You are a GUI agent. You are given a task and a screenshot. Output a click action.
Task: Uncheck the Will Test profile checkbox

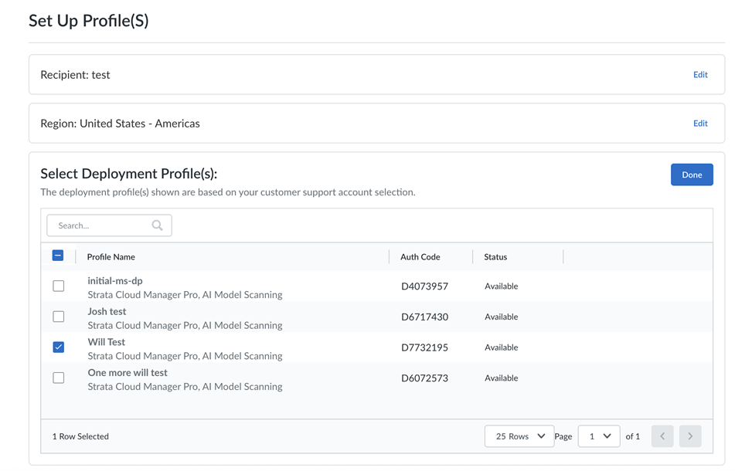coord(59,347)
